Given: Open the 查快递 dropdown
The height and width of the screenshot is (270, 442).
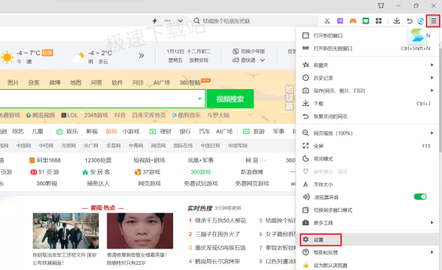Looking at the screenshot, I should point(248,60).
